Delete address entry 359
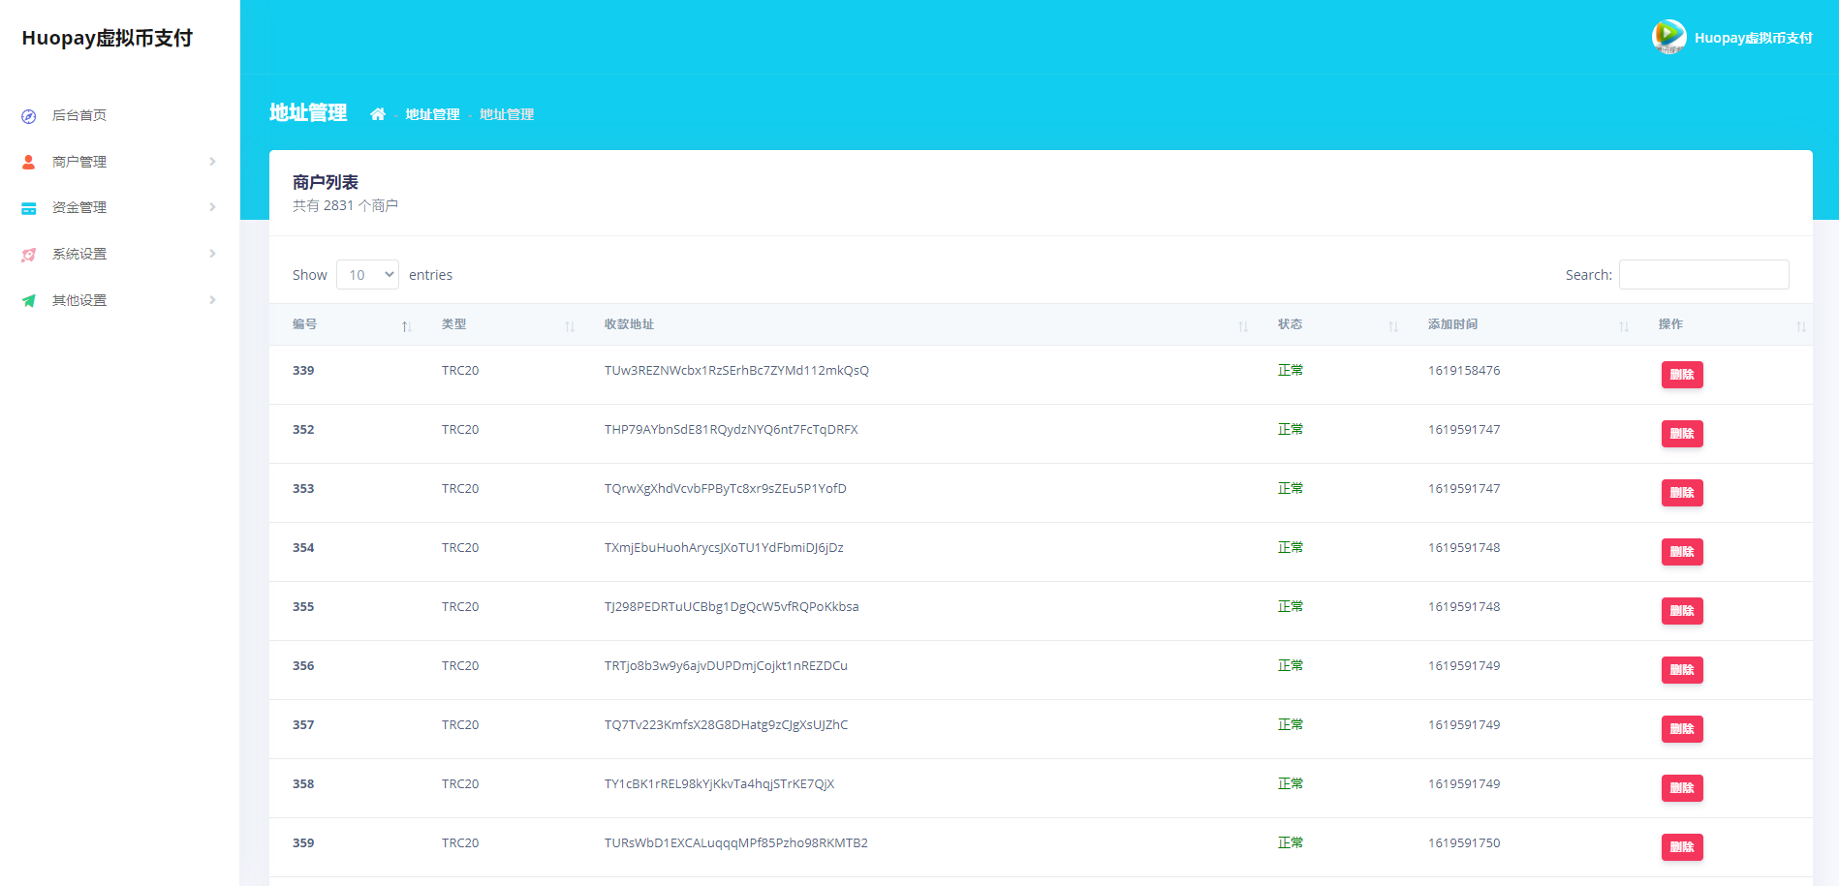The width and height of the screenshot is (1839, 886). click(1682, 847)
